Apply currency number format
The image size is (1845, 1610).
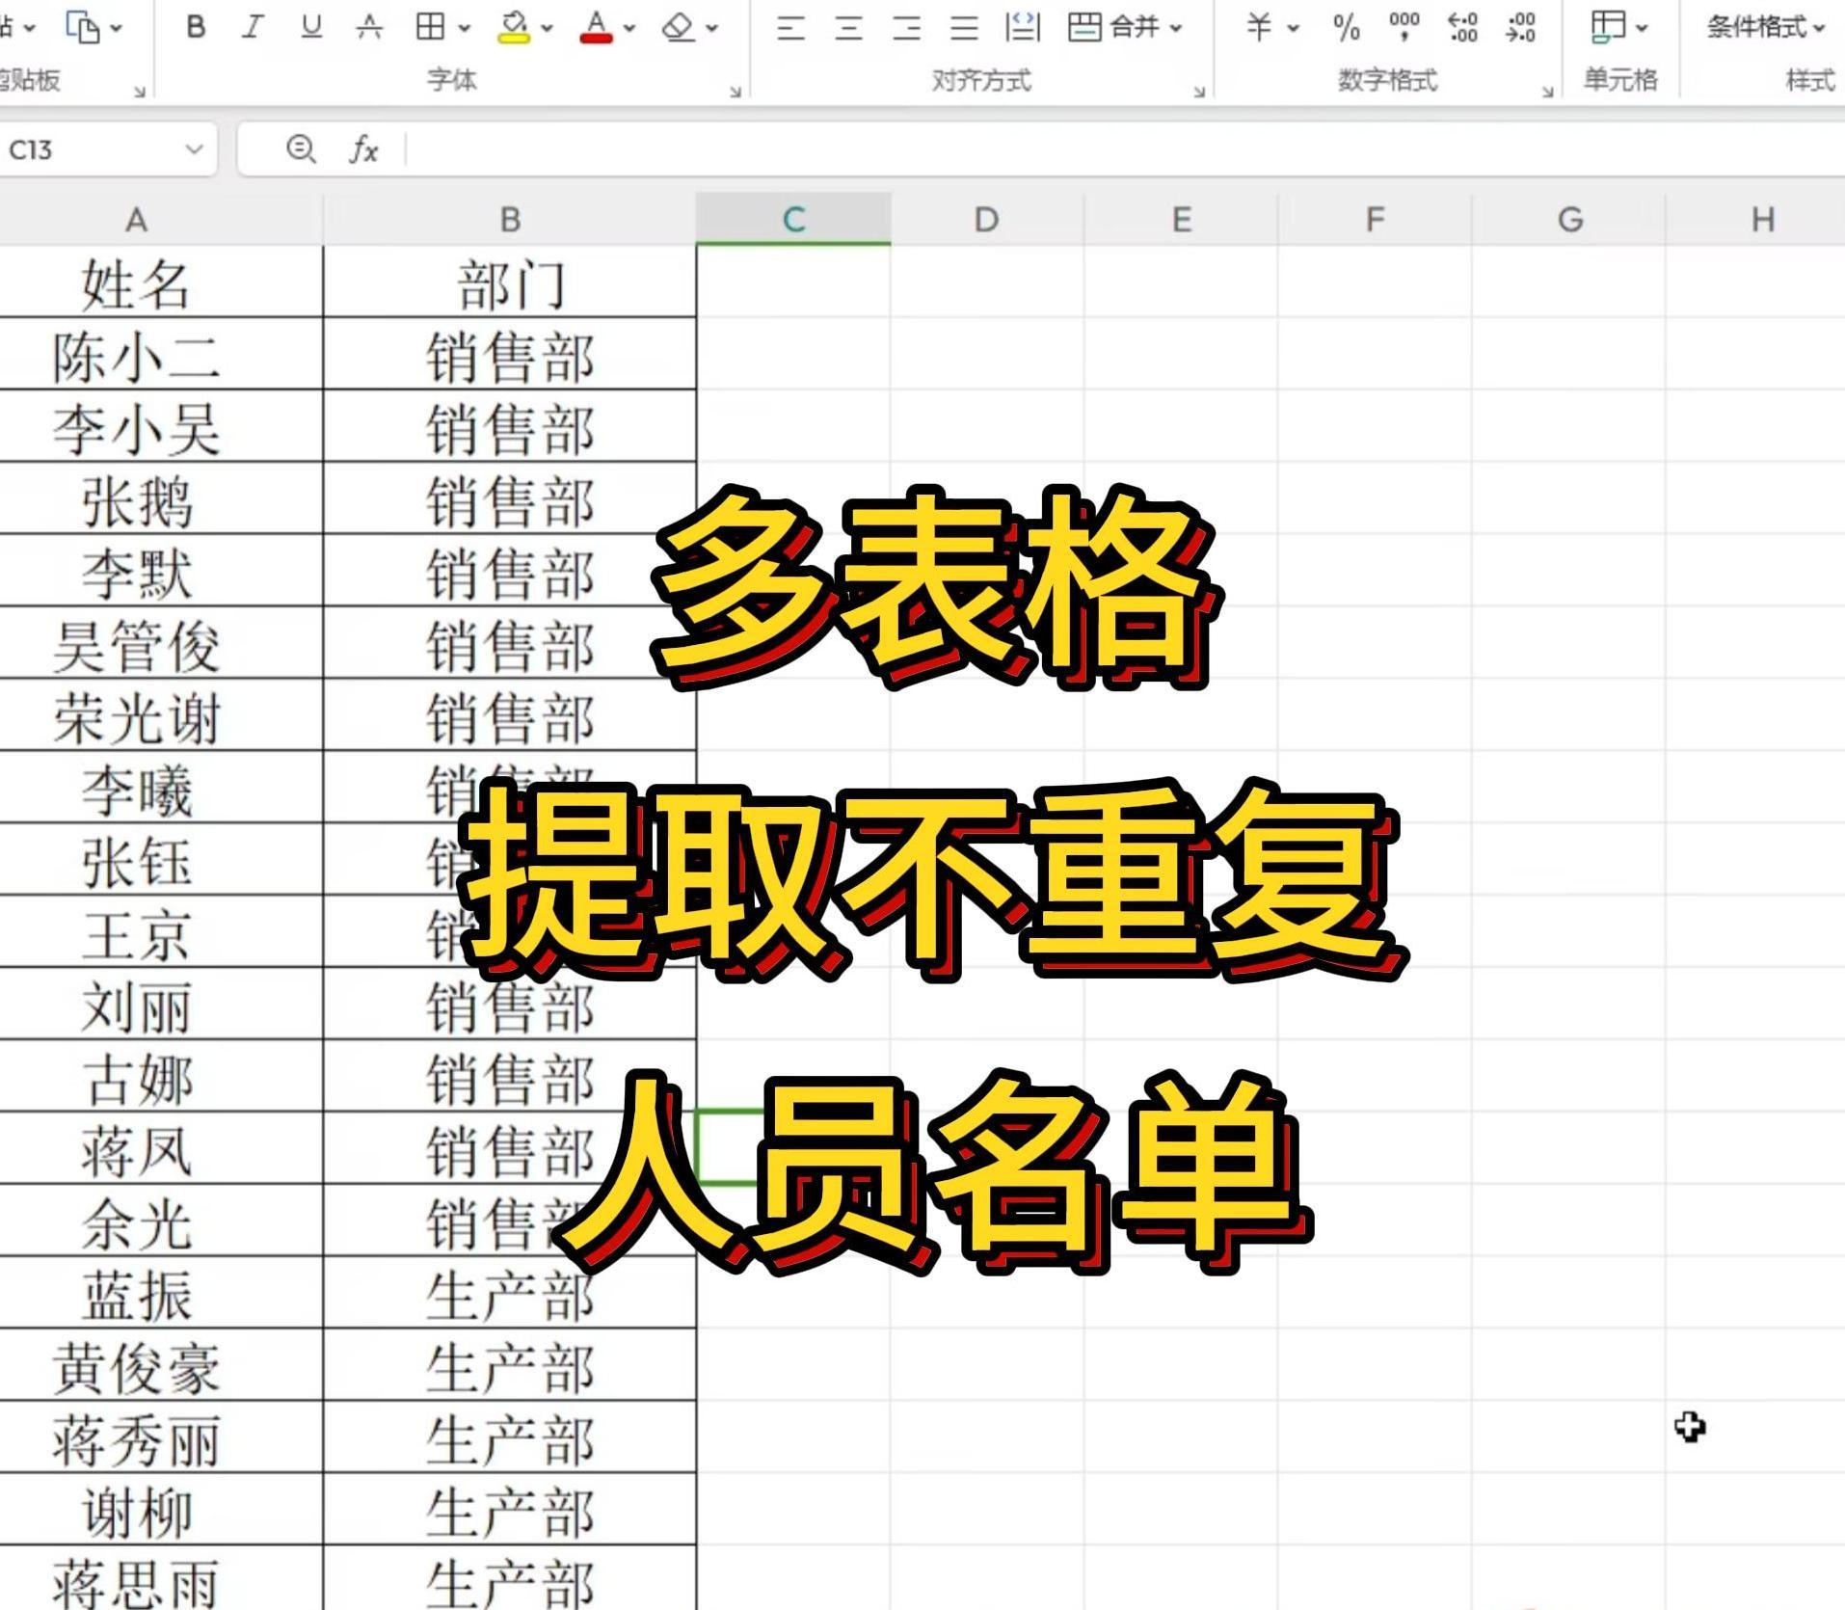pyautogui.click(x=1258, y=27)
